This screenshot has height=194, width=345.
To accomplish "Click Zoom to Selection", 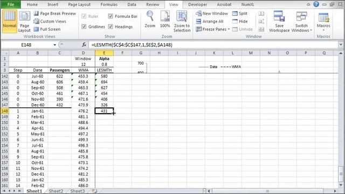I will click(x=182, y=22).
